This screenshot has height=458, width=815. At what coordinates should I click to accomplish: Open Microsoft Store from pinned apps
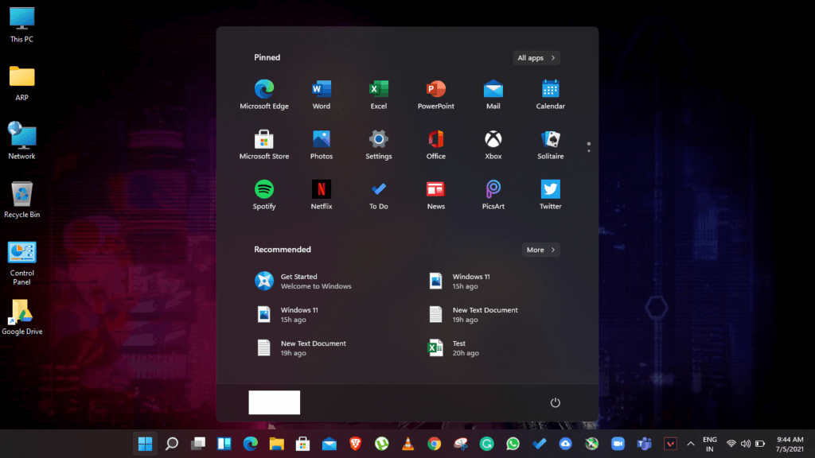click(x=264, y=145)
